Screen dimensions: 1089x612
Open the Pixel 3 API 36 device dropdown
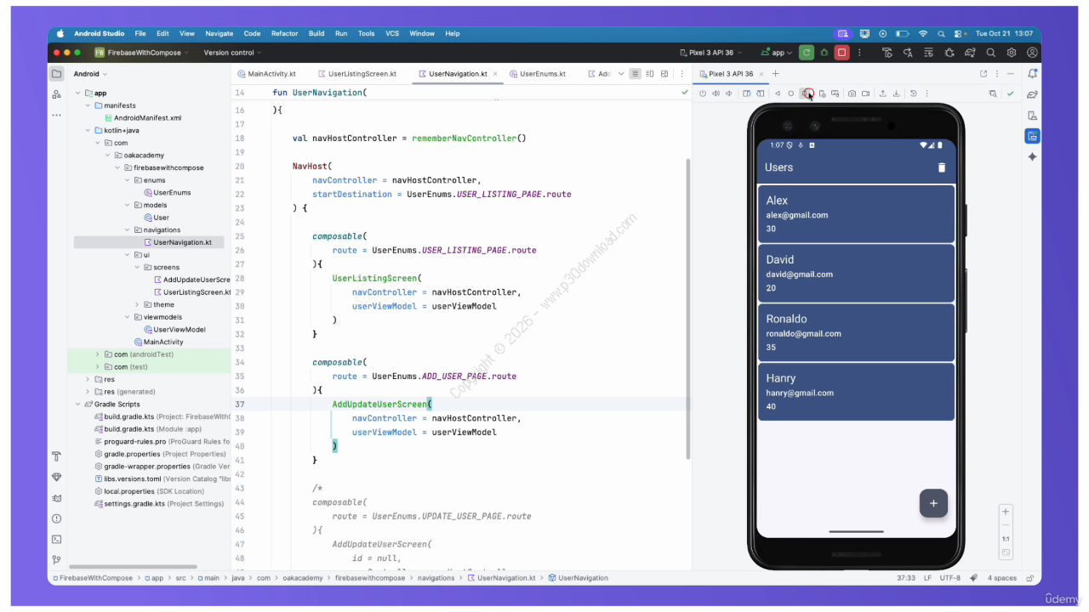pyautogui.click(x=711, y=53)
